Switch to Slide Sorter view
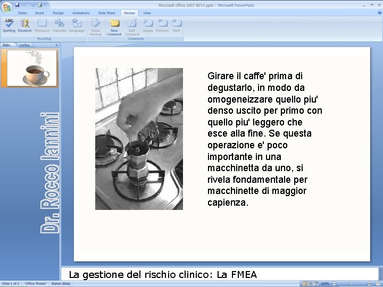Image resolution: width=383 pixels, height=287 pixels. 311,284
